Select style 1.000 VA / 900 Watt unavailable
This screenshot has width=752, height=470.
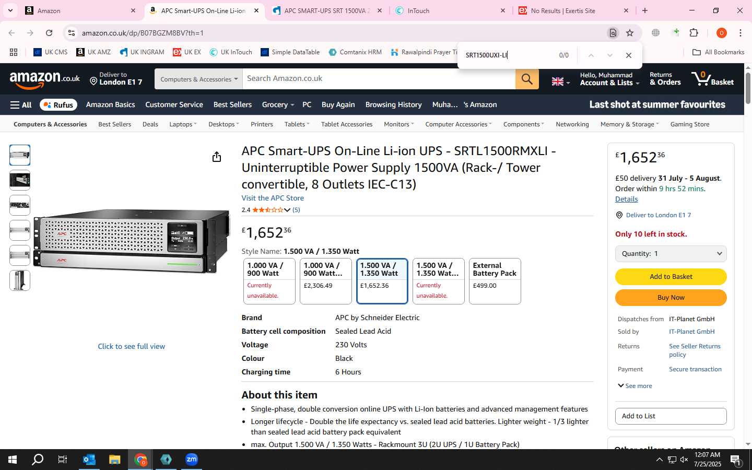pyautogui.click(x=269, y=281)
